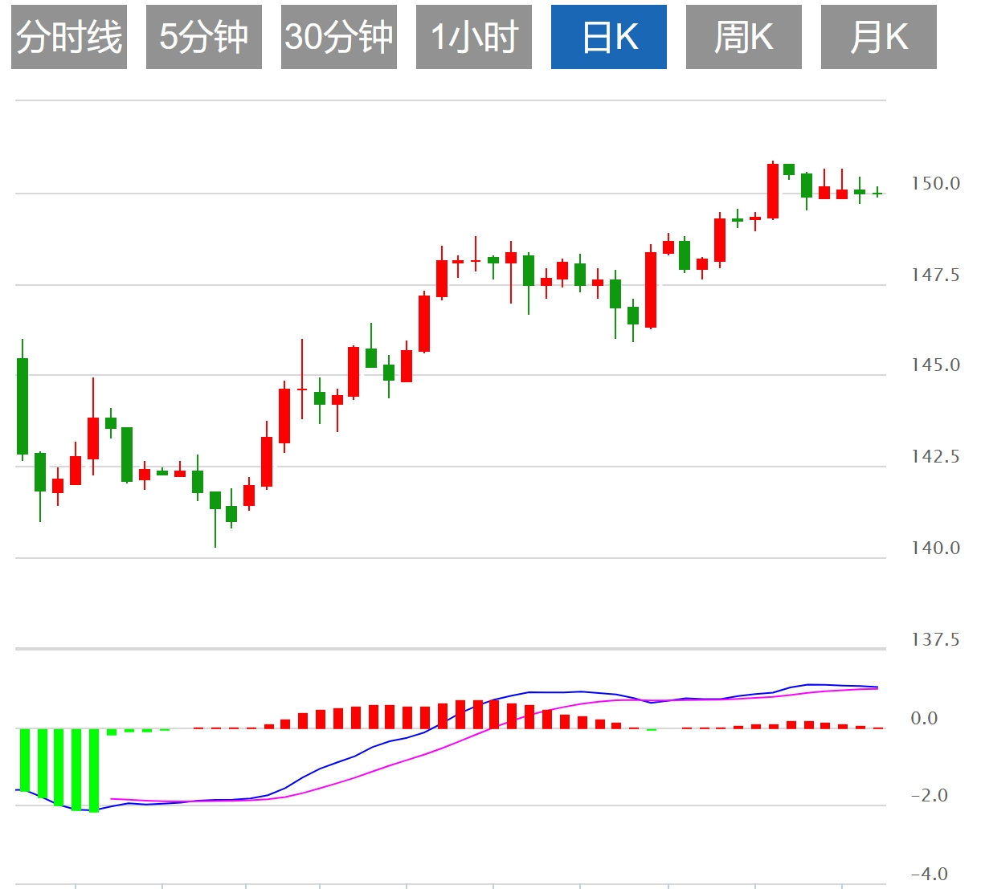Select the 5分钟 chart tab
The width and height of the screenshot is (981, 889).
click(204, 37)
